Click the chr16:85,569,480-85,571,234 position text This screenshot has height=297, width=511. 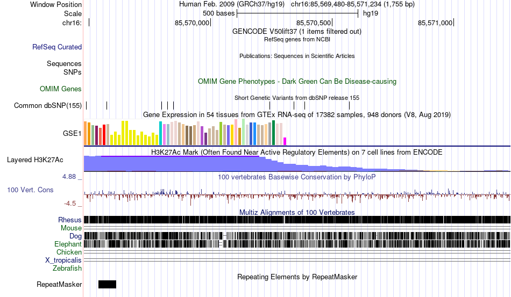[353, 4]
